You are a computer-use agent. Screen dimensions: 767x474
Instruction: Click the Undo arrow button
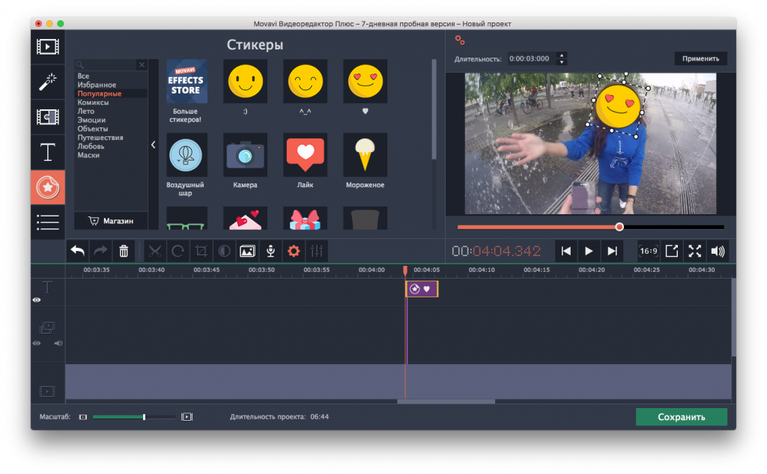coord(77,251)
